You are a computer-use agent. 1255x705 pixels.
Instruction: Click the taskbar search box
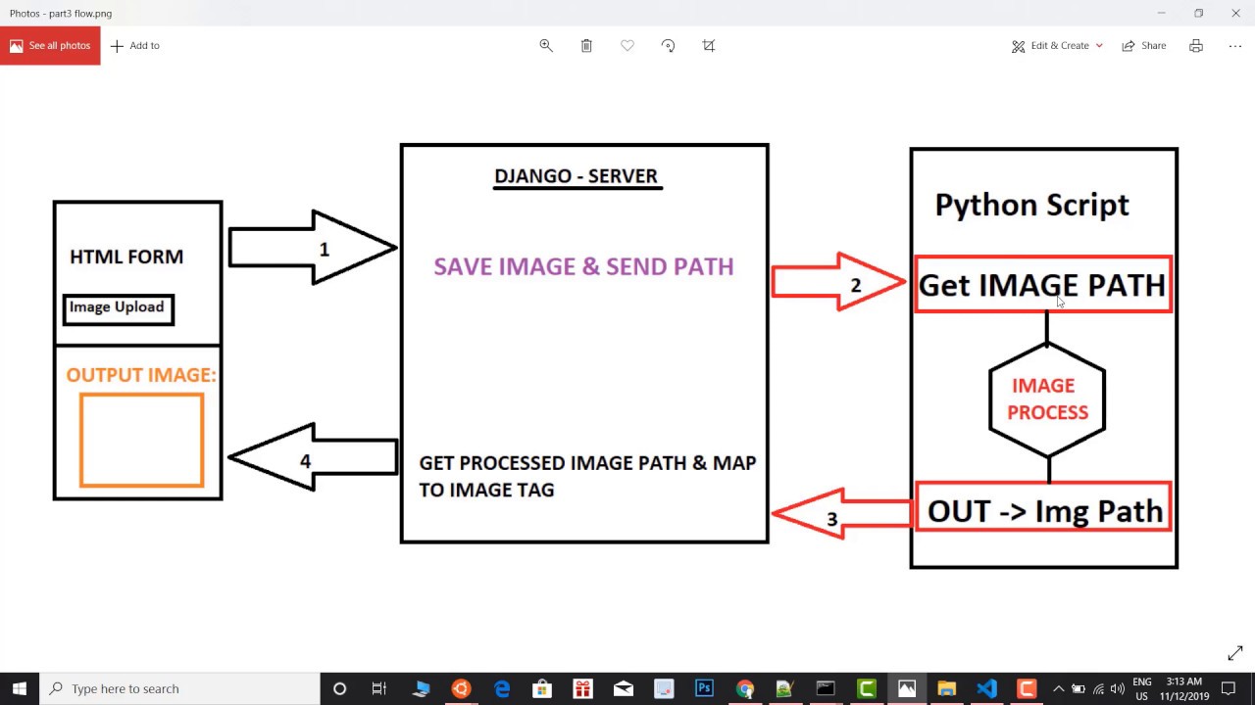point(179,688)
